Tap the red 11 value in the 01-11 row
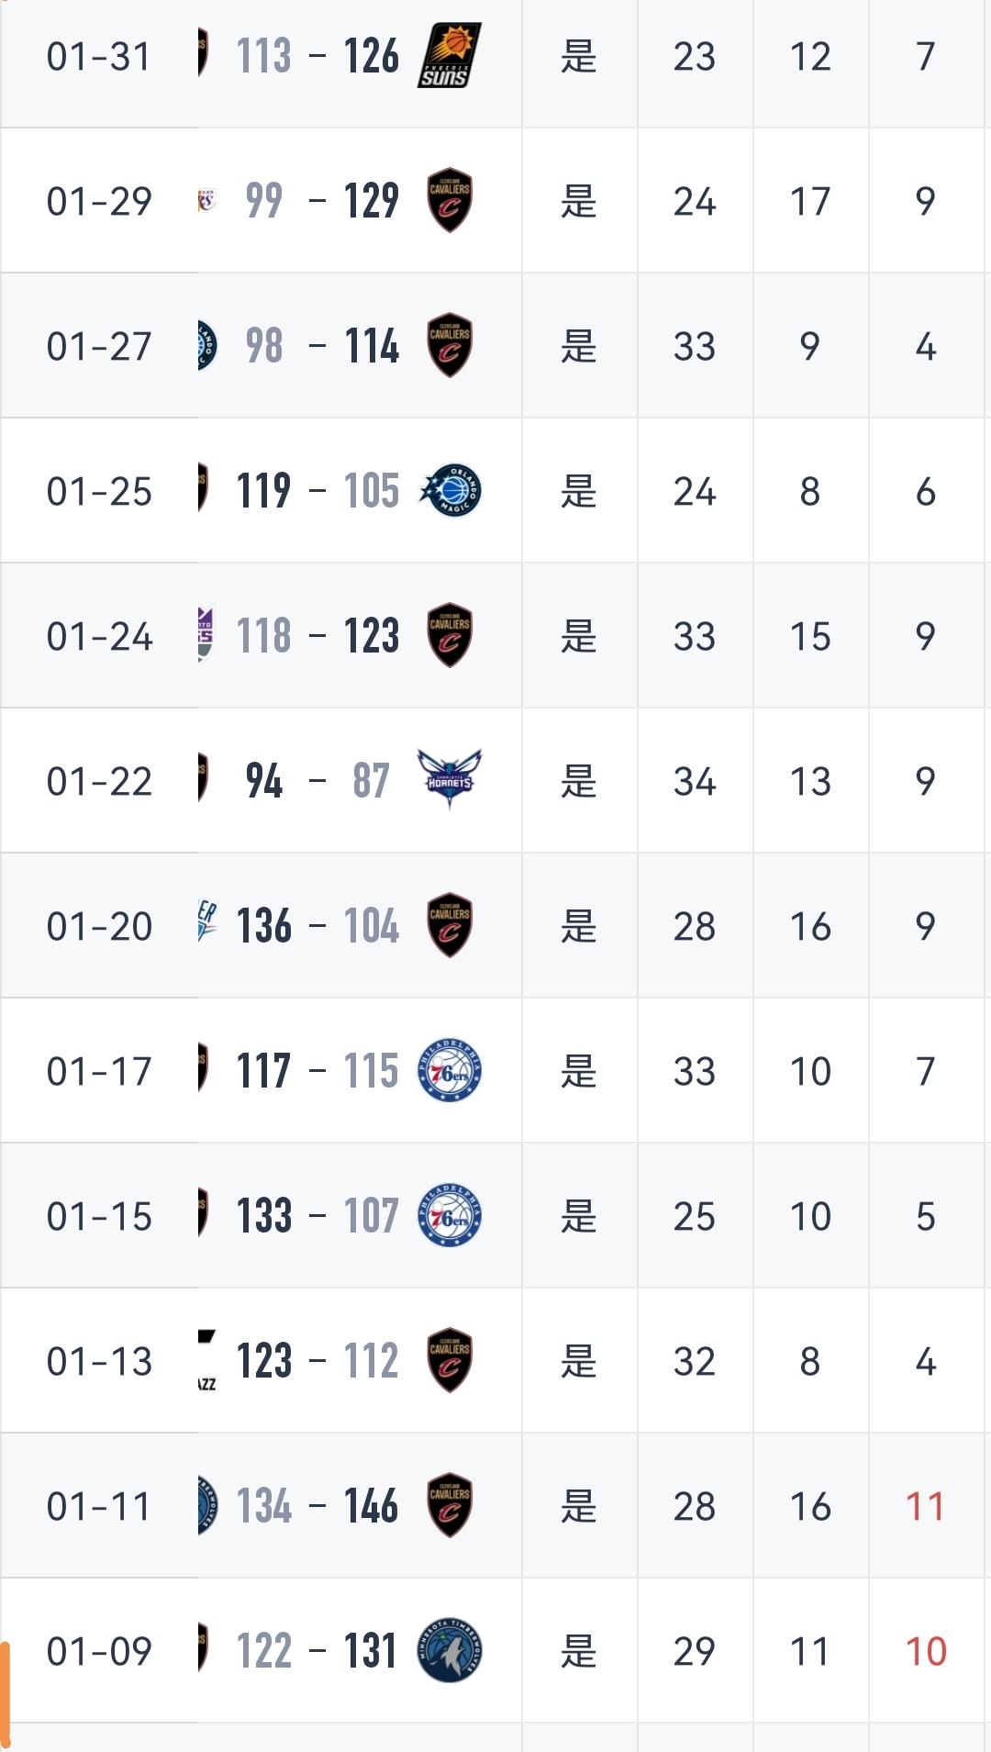 925,1506
